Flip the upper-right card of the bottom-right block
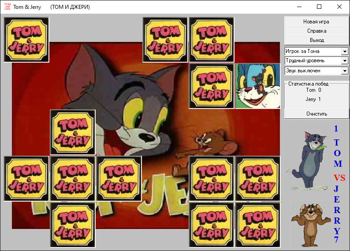The height and width of the screenshot is (251, 350). coord(257,178)
